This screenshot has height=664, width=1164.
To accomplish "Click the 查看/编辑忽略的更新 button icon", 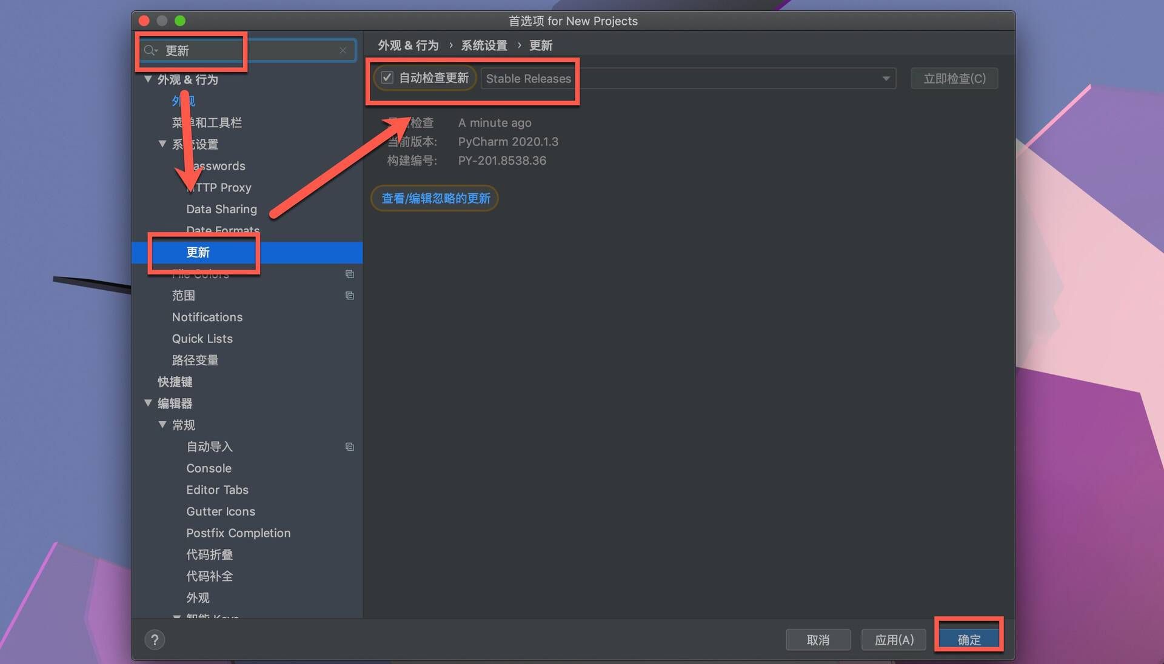I will pyautogui.click(x=436, y=198).
